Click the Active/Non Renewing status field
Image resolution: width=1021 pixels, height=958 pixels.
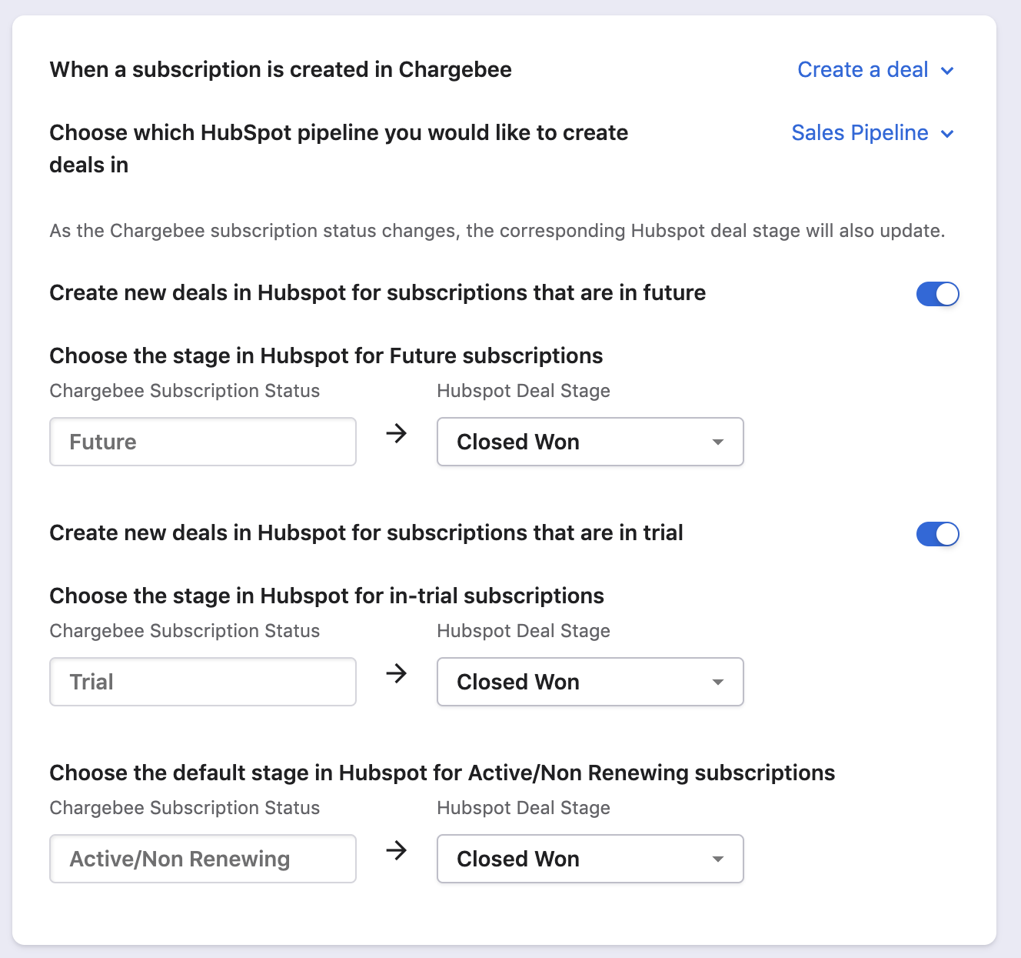[x=203, y=859]
